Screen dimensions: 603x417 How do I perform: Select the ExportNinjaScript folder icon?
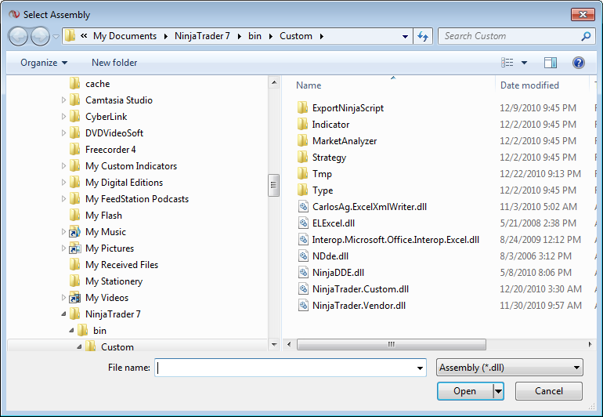304,108
